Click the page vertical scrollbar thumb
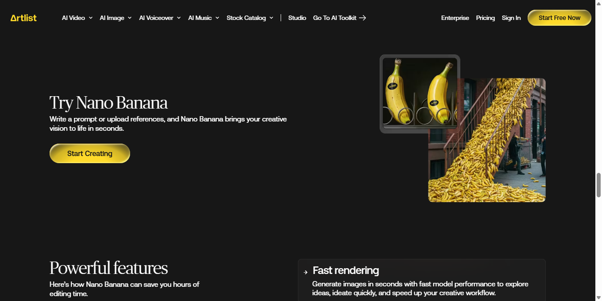This screenshot has width=602, height=301. pyautogui.click(x=598, y=185)
